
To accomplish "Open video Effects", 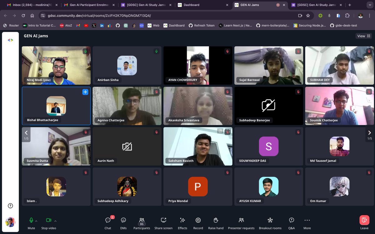I will (x=182, y=223).
